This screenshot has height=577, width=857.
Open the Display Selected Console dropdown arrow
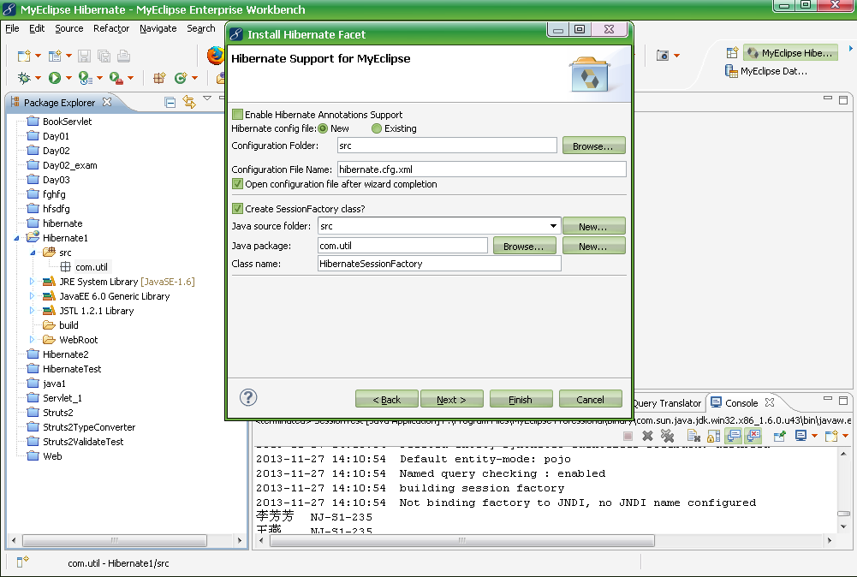coord(814,436)
